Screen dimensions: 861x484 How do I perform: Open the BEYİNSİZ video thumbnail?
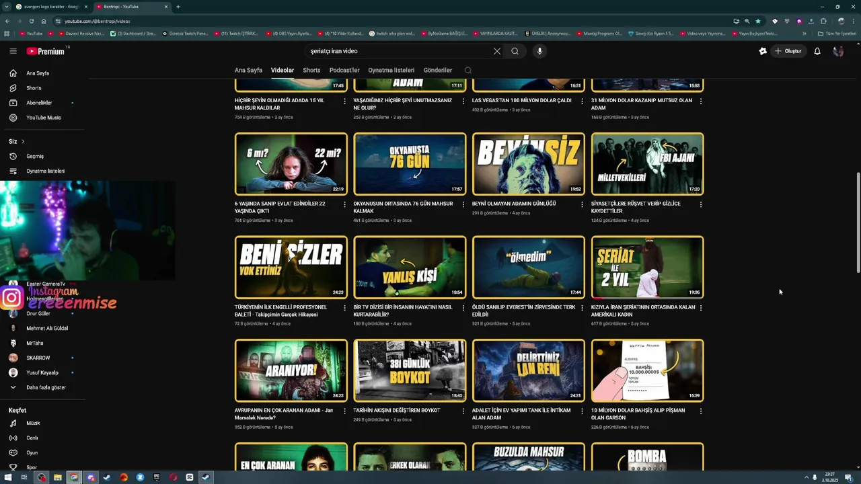(529, 164)
